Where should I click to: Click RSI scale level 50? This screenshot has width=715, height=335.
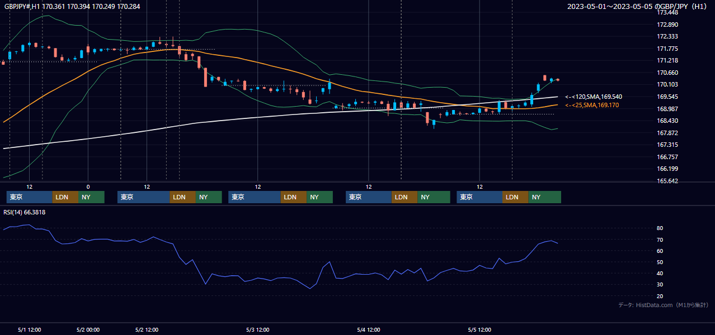point(660,262)
